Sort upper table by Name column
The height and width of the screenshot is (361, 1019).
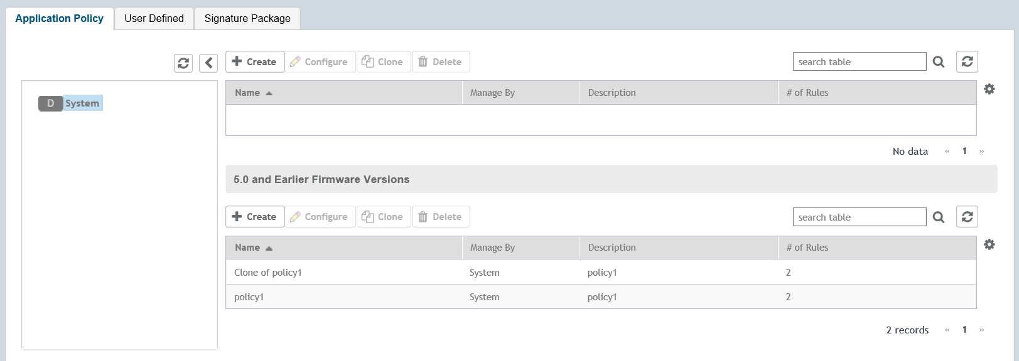[x=248, y=93]
